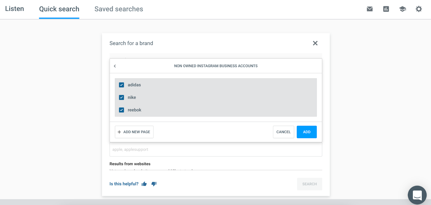Click the reebok account label
This screenshot has height=205, width=431.
click(135, 110)
